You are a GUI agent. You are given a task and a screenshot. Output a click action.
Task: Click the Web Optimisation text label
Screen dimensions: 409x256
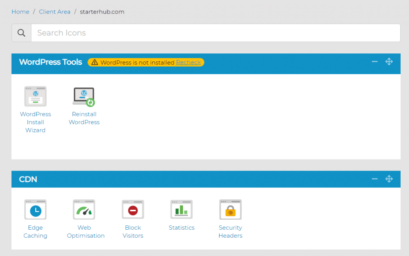[85, 232]
